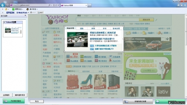
Task: Switch to the Yahoo!奇摩 browser tab
Action: coord(74,6)
